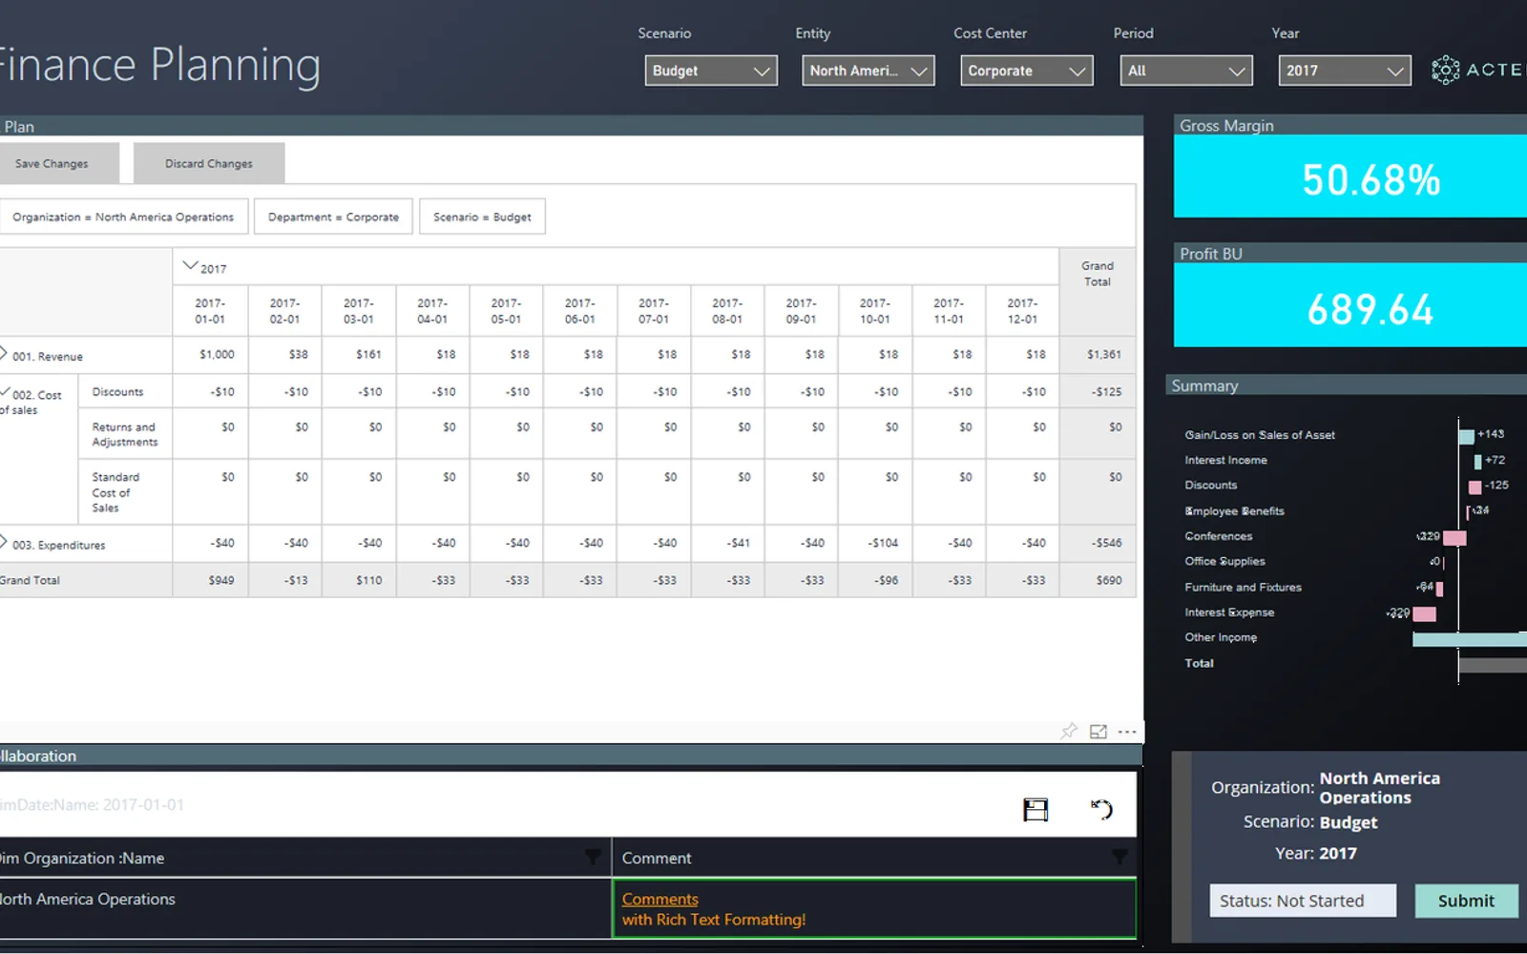The height and width of the screenshot is (954, 1527).
Task: Click the Discard Changes button
Action: point(209,163)
